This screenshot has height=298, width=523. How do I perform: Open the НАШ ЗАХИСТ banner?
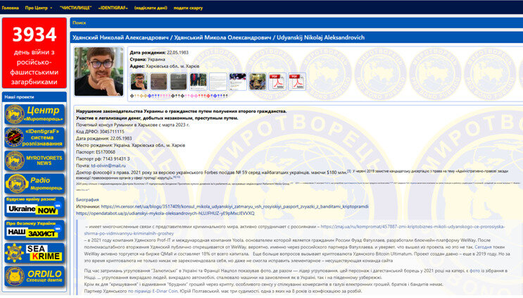[34, 230]
